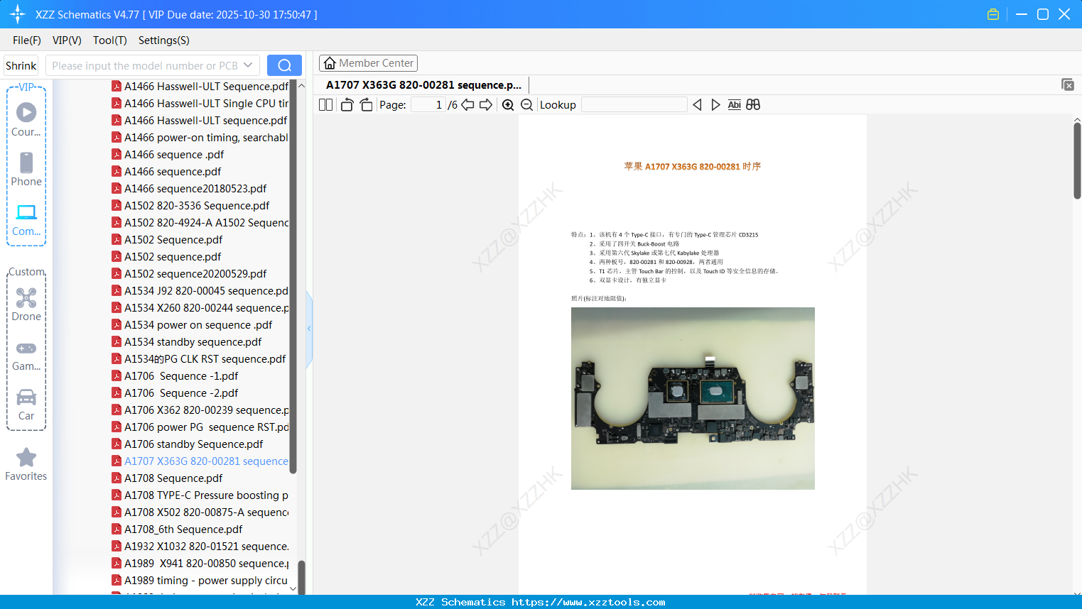The width and height of the screenshot is (1082, 609).
Task: Go to the previous page arrow
Action: [467, 105]
